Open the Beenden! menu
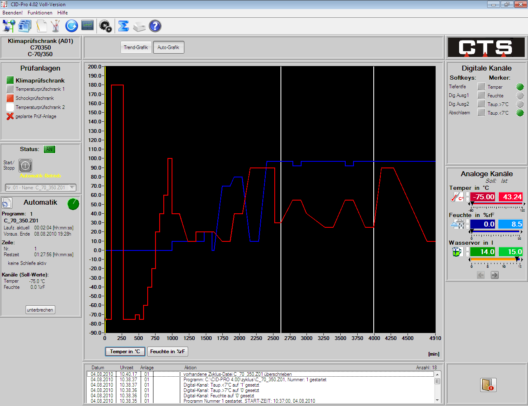Image resolution: width=528 pixels, height=406 pixels. pos(12,13)
